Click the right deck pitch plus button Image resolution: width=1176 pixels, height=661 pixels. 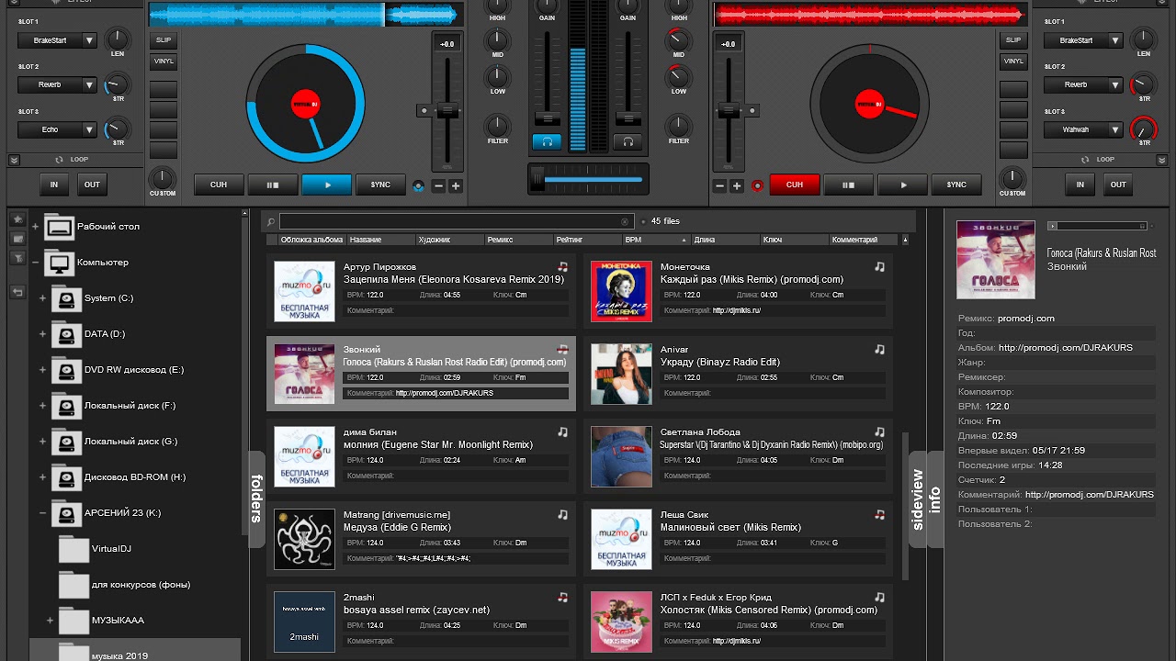737,185
